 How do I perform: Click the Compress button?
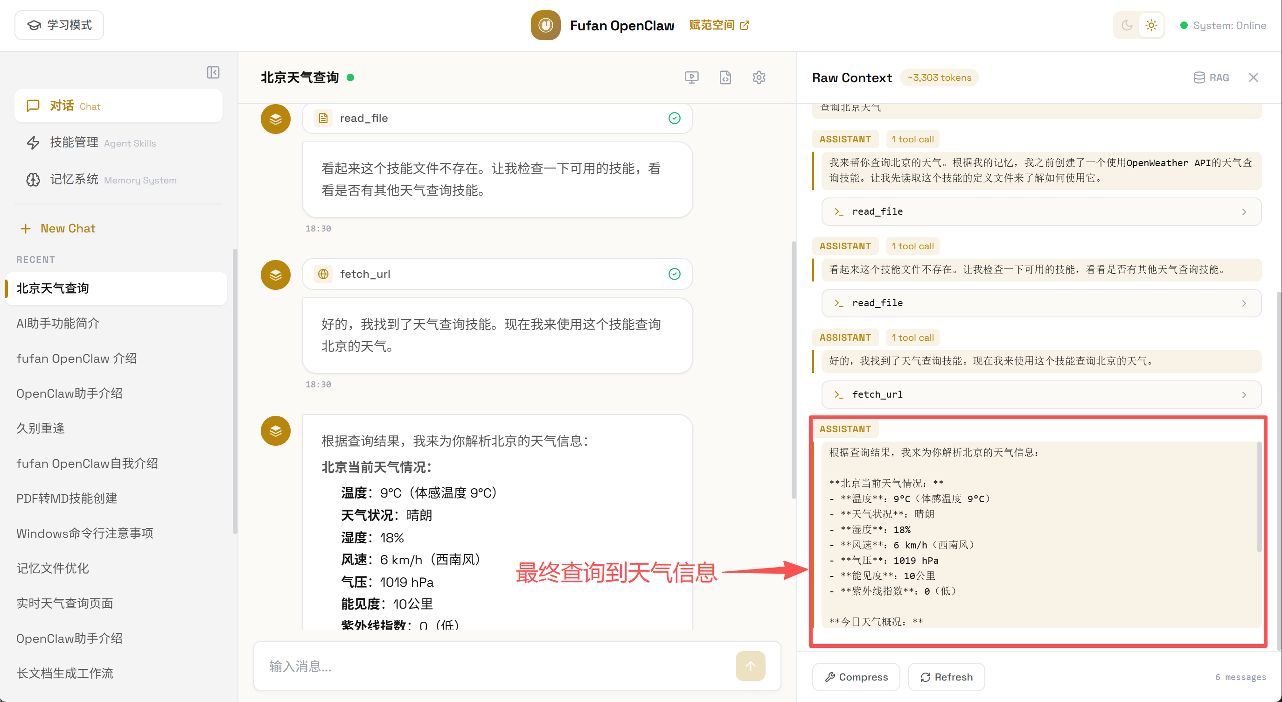(856, 677)
